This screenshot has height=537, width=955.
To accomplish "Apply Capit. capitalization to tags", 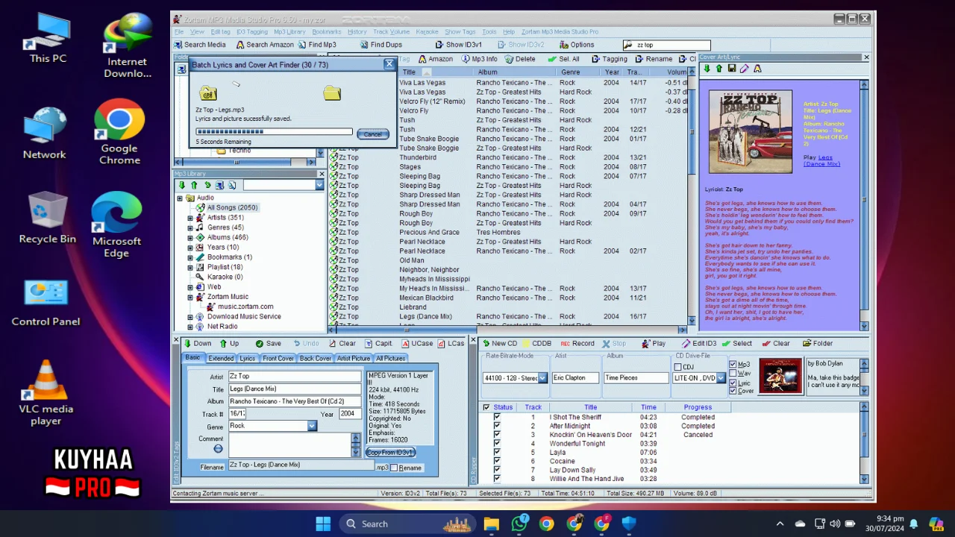I will (x=378, y=344).
